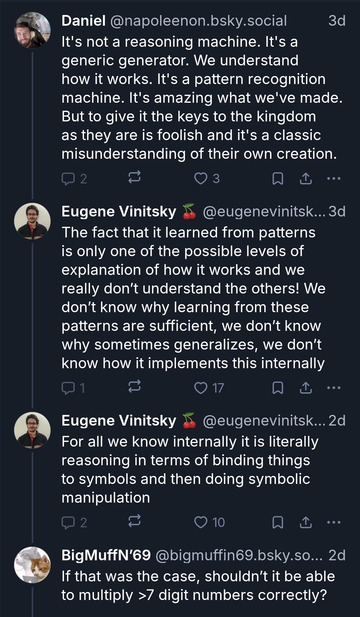Share Eugene's post with 17 likes
Viewport: 360px width, 617px height.
pos(306,388)
